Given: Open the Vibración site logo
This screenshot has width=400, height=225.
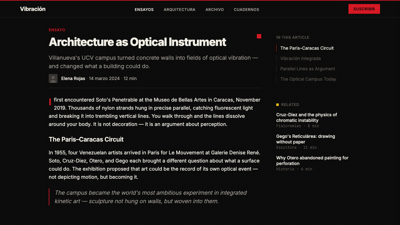Looking at the screenshot, I should tap(33, 9).
